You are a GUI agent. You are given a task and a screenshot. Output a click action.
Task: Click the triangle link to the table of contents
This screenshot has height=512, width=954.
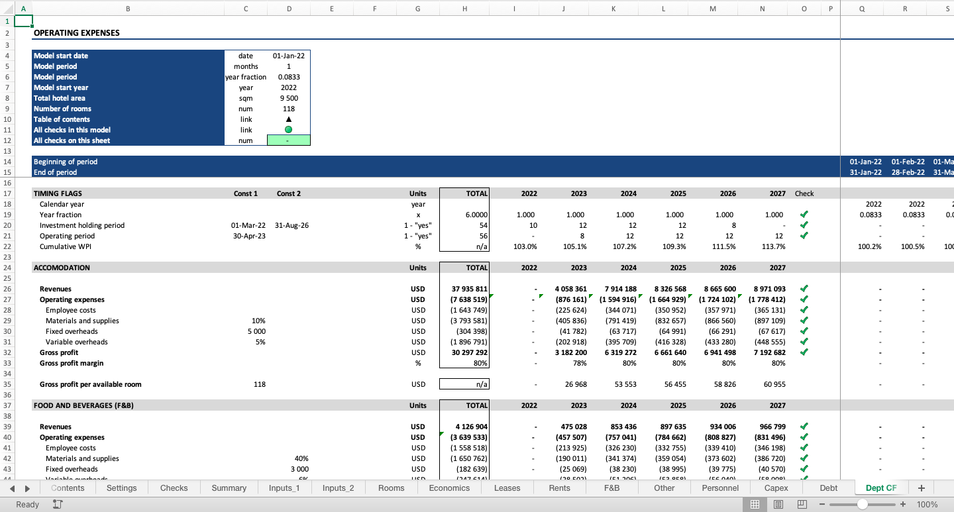point(288,119)
